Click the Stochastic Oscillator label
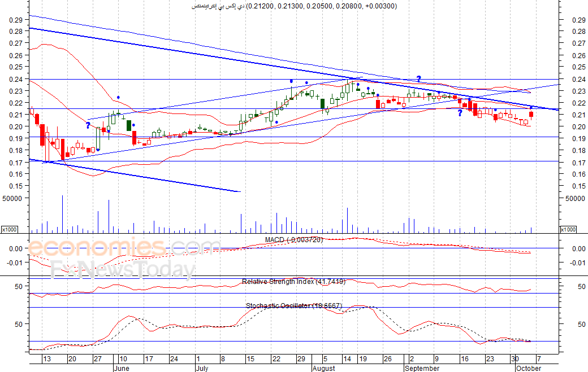 [294, 306]
